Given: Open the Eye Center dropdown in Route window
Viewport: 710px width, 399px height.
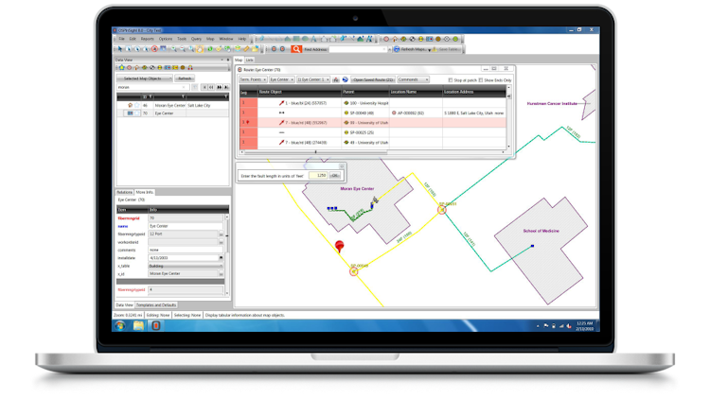Looking at the screenshot, I should click(x=282, y=79).
